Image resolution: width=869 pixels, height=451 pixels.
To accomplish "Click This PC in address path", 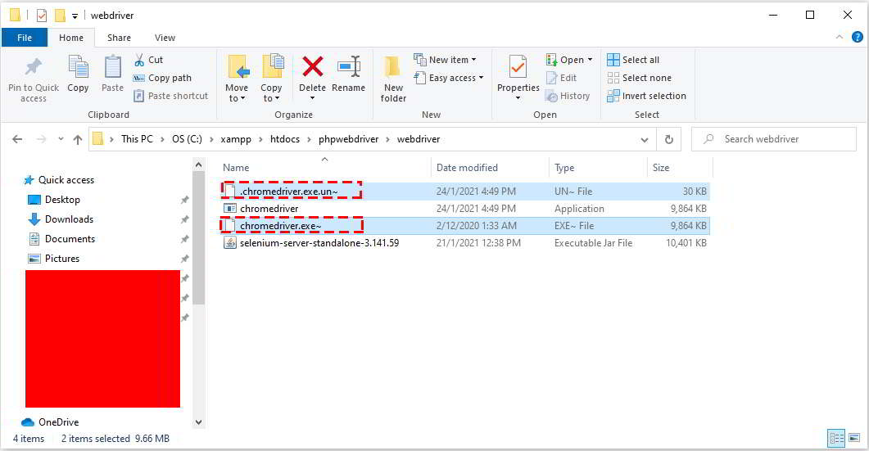I will [x=137, y=139].
